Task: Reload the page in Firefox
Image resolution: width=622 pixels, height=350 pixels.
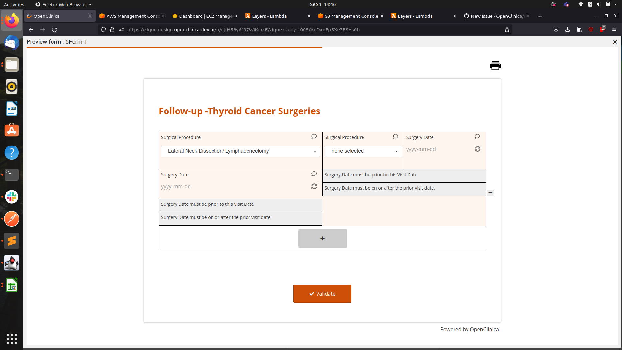Action: tap(54, 29)
